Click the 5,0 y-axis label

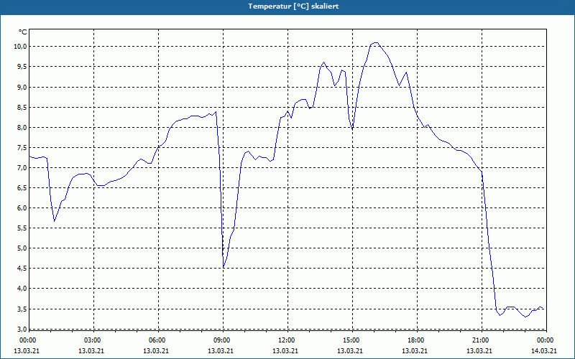coord(22,248)
